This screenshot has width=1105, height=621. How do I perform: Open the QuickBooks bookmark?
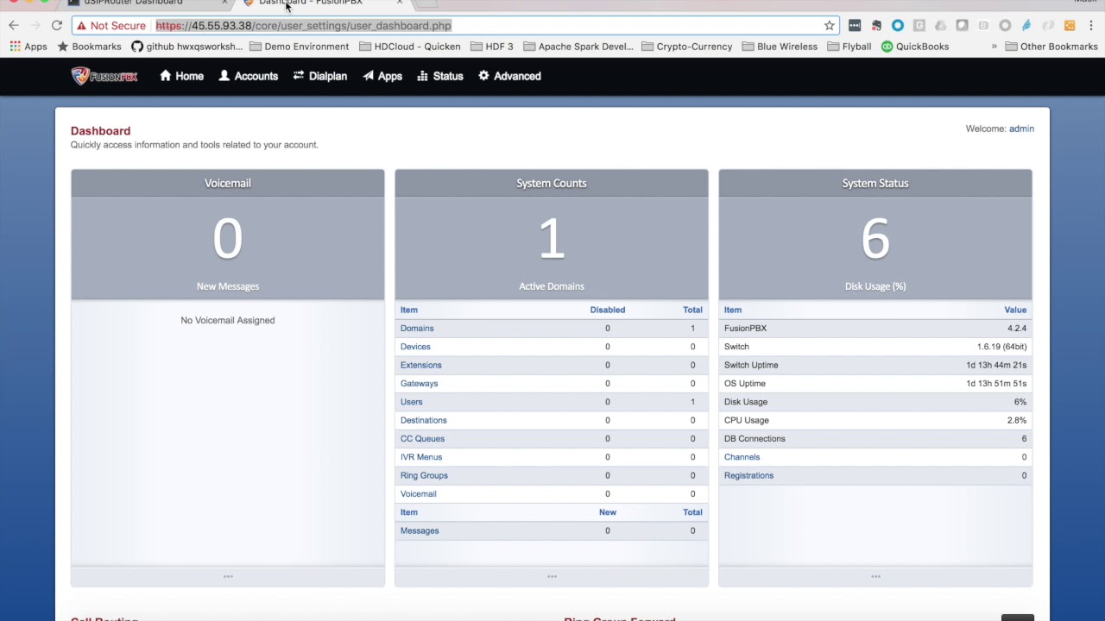click(915, 47)
